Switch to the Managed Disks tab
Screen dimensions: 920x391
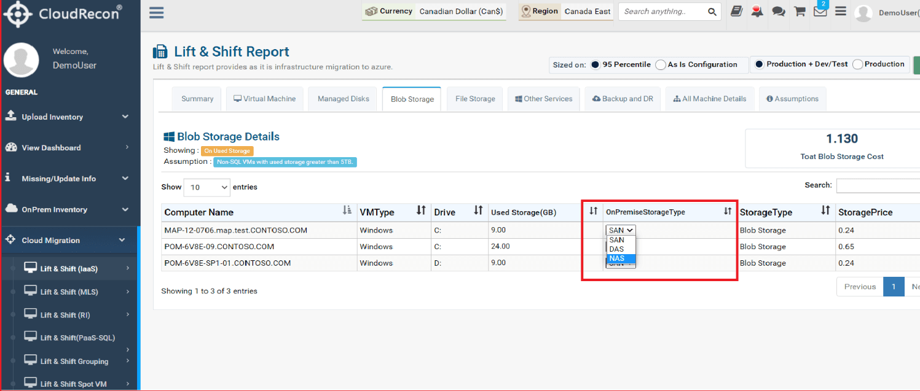[344, 99]
